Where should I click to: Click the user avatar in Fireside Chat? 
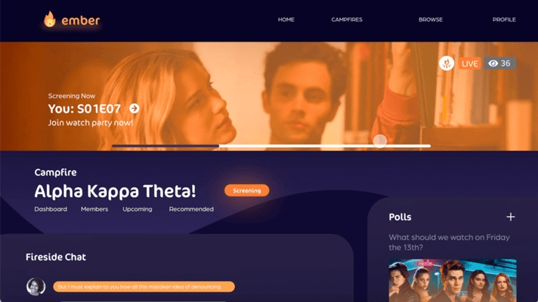[36, 287]
